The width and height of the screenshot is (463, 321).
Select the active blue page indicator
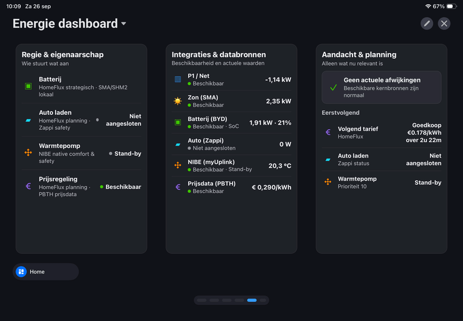pyautogui.click(x=252, y=300)
